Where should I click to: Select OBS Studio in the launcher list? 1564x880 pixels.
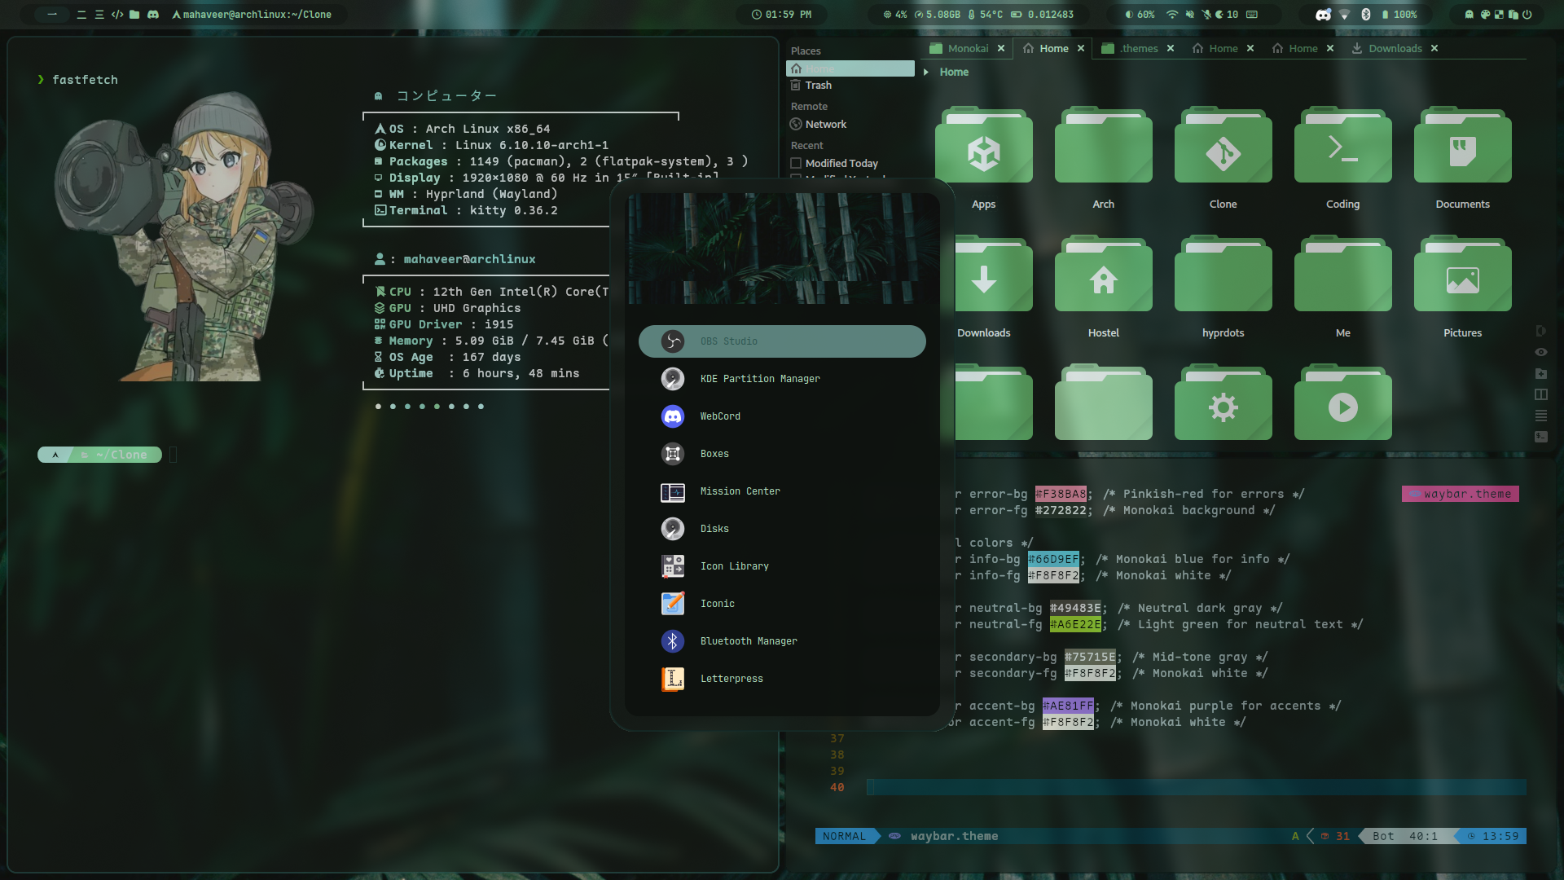[728, 341]
